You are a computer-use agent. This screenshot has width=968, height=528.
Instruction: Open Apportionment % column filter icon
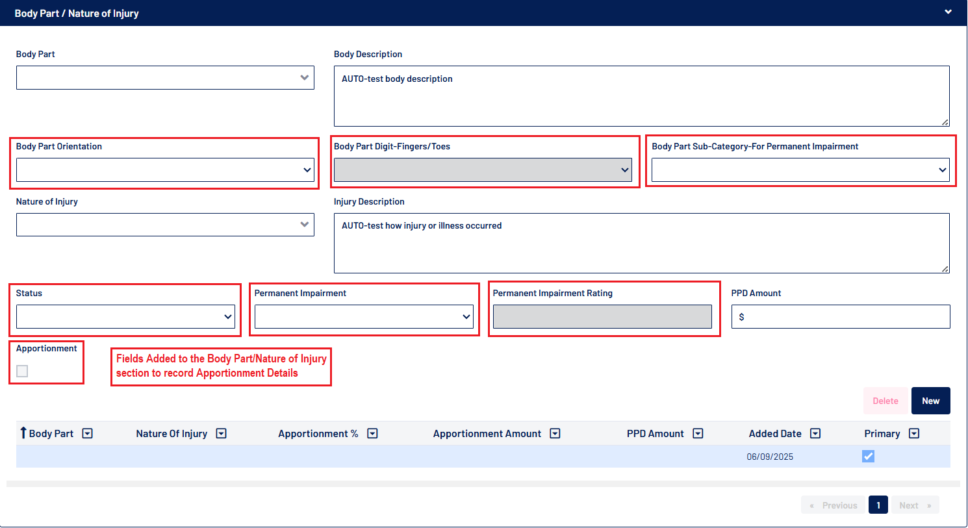[372, 434]
